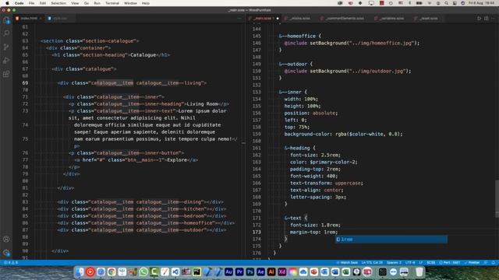The height and width of the screenshot is (280, 499).
Task: Change SCSS language mode in status bar
Action: 431,263
